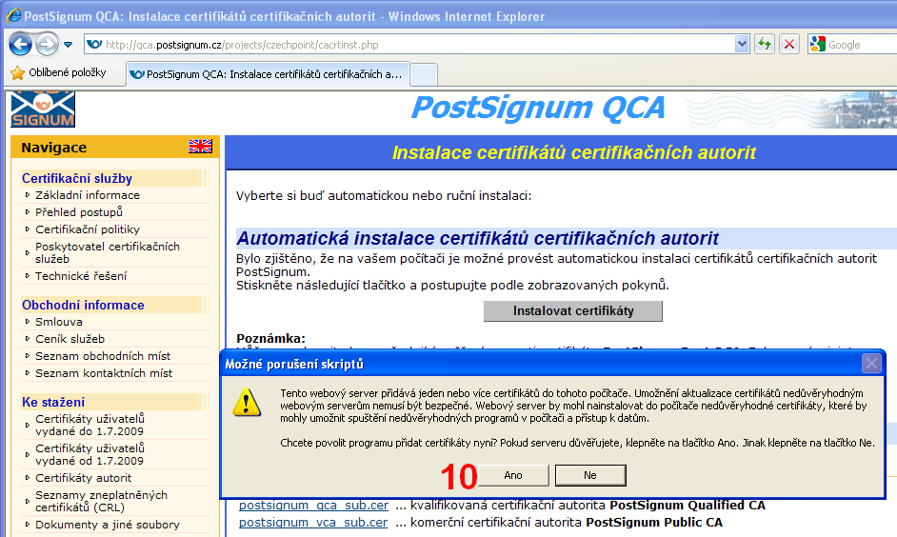
Task: Click the green Refresh page icon
Action: pyautogui.click(x=765, y=44)
